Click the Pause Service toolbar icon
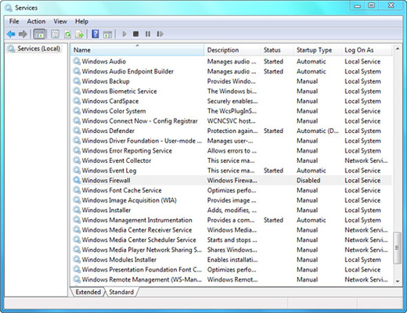 coord(148,34)
